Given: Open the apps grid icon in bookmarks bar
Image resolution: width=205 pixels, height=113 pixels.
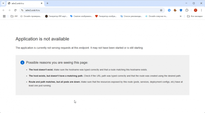Looking at the screenshot, I should pos(4,16).
